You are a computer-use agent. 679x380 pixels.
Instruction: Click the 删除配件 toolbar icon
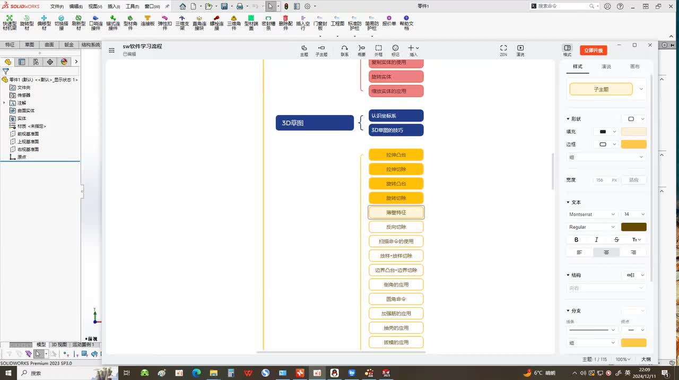click(285, 23)
